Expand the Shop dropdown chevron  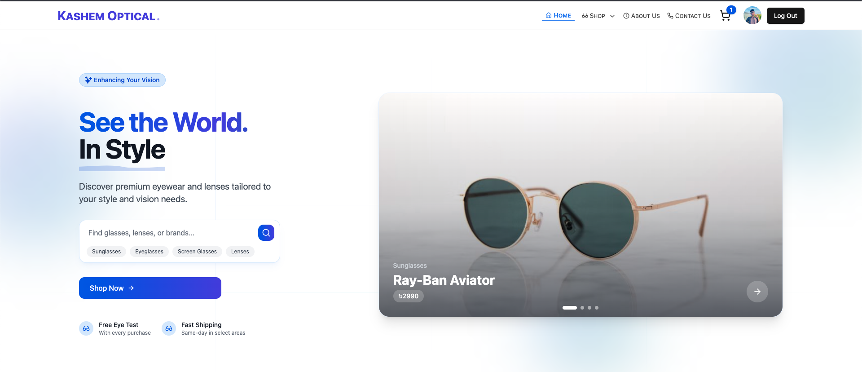[612, 16]
